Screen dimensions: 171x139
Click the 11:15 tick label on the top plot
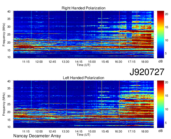(x=26, y=62)
